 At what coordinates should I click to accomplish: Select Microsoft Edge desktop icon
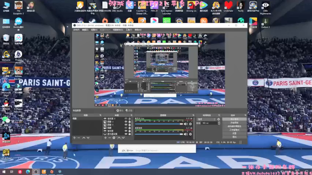[6, 90]
